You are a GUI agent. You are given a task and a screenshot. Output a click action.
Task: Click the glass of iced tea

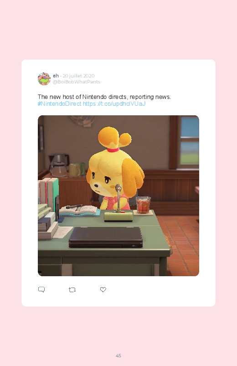coord(143,205)
